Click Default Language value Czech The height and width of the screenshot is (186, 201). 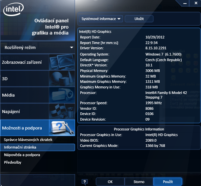(x=164, y=60)
